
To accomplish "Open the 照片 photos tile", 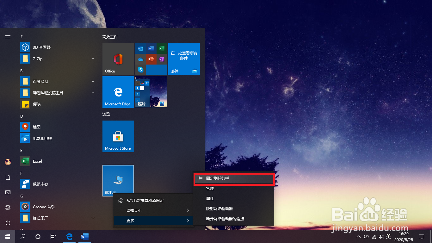I will pos(151,92).
